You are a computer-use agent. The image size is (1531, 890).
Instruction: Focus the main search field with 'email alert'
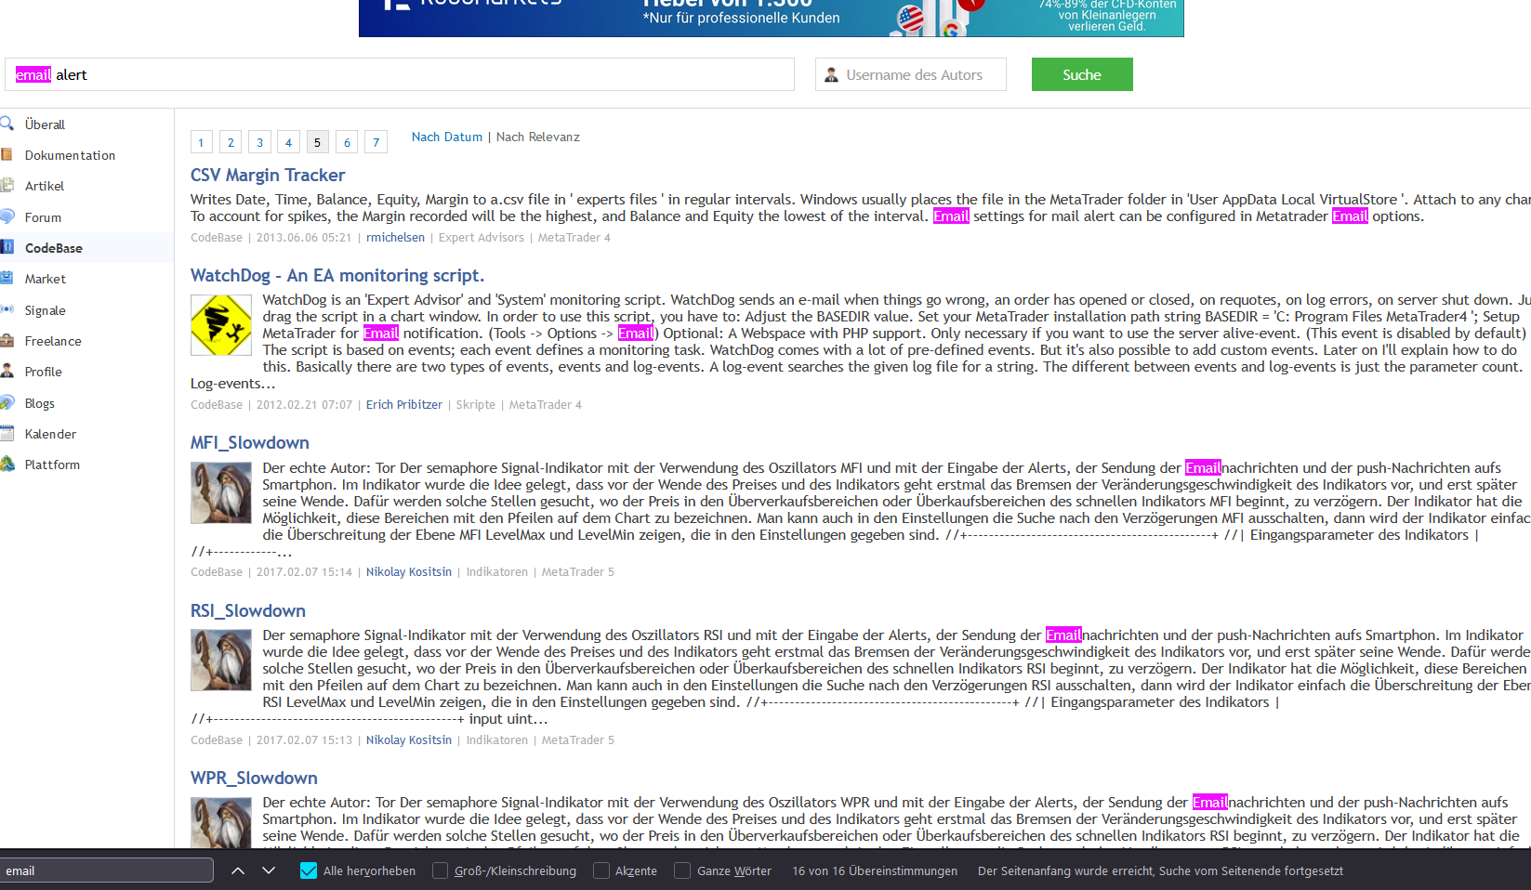pos(400,74)
